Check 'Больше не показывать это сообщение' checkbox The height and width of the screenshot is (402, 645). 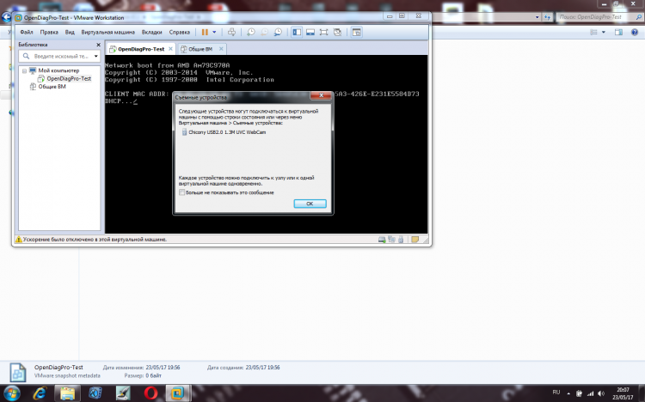181,192
